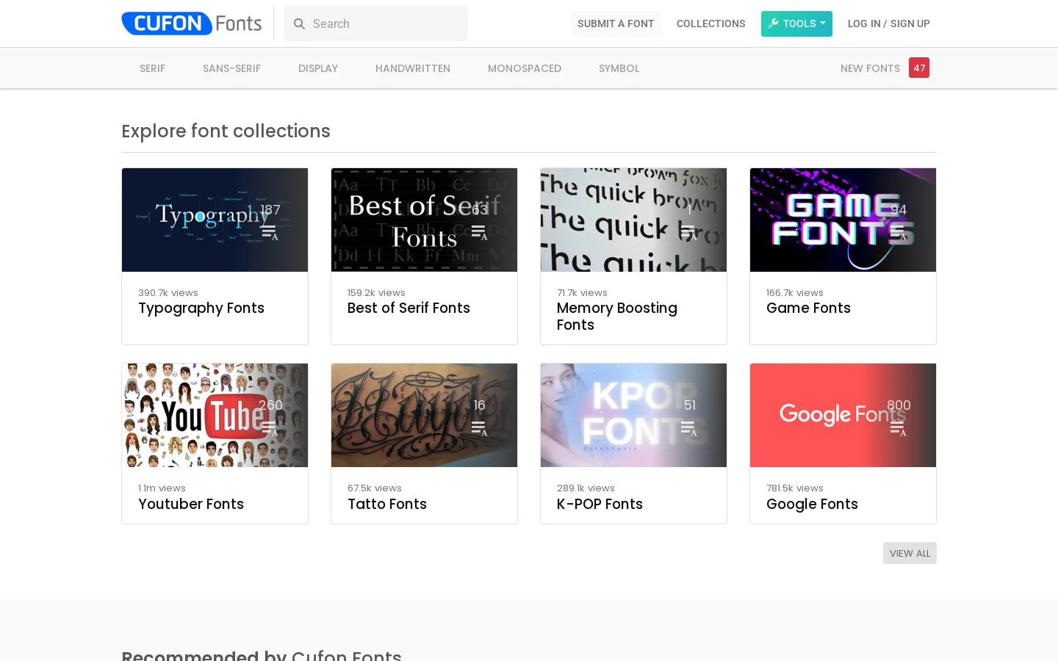Screen dimensions: 1058x661
Task: Expand the Tools dropdown
Action: (x=796, y=24)
